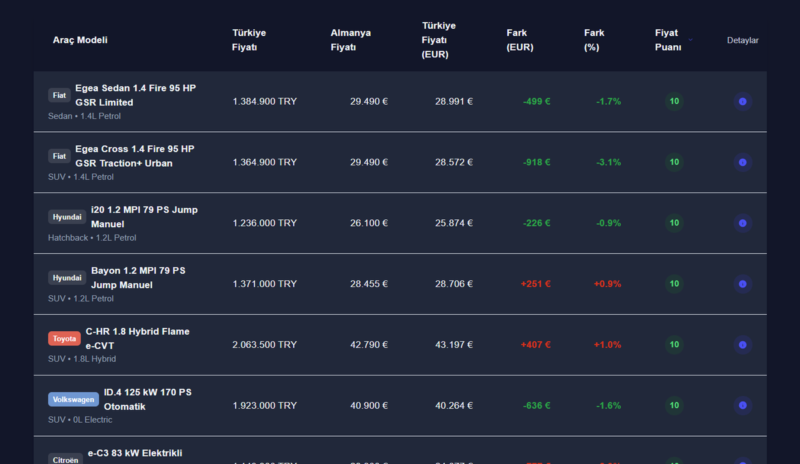Click Hatchback • 1.2L Petrol subtitle
The image size is (800, 464).
pos(92,238)
